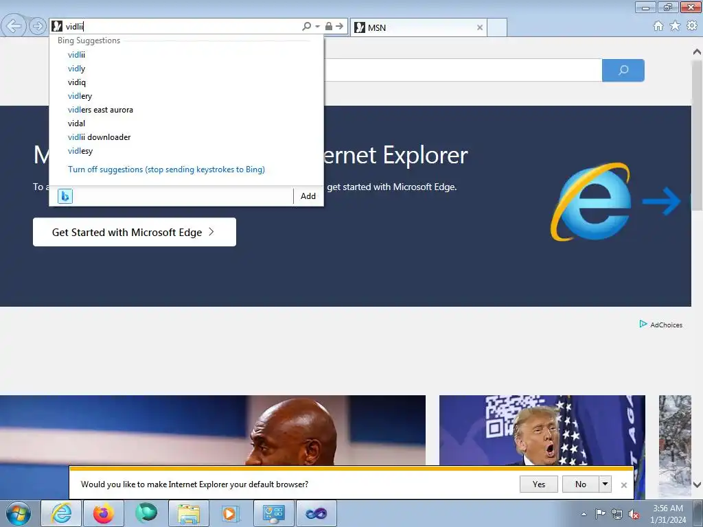Dismiss the default browser notification bar
703x527 pixels.
coord(623,485)
